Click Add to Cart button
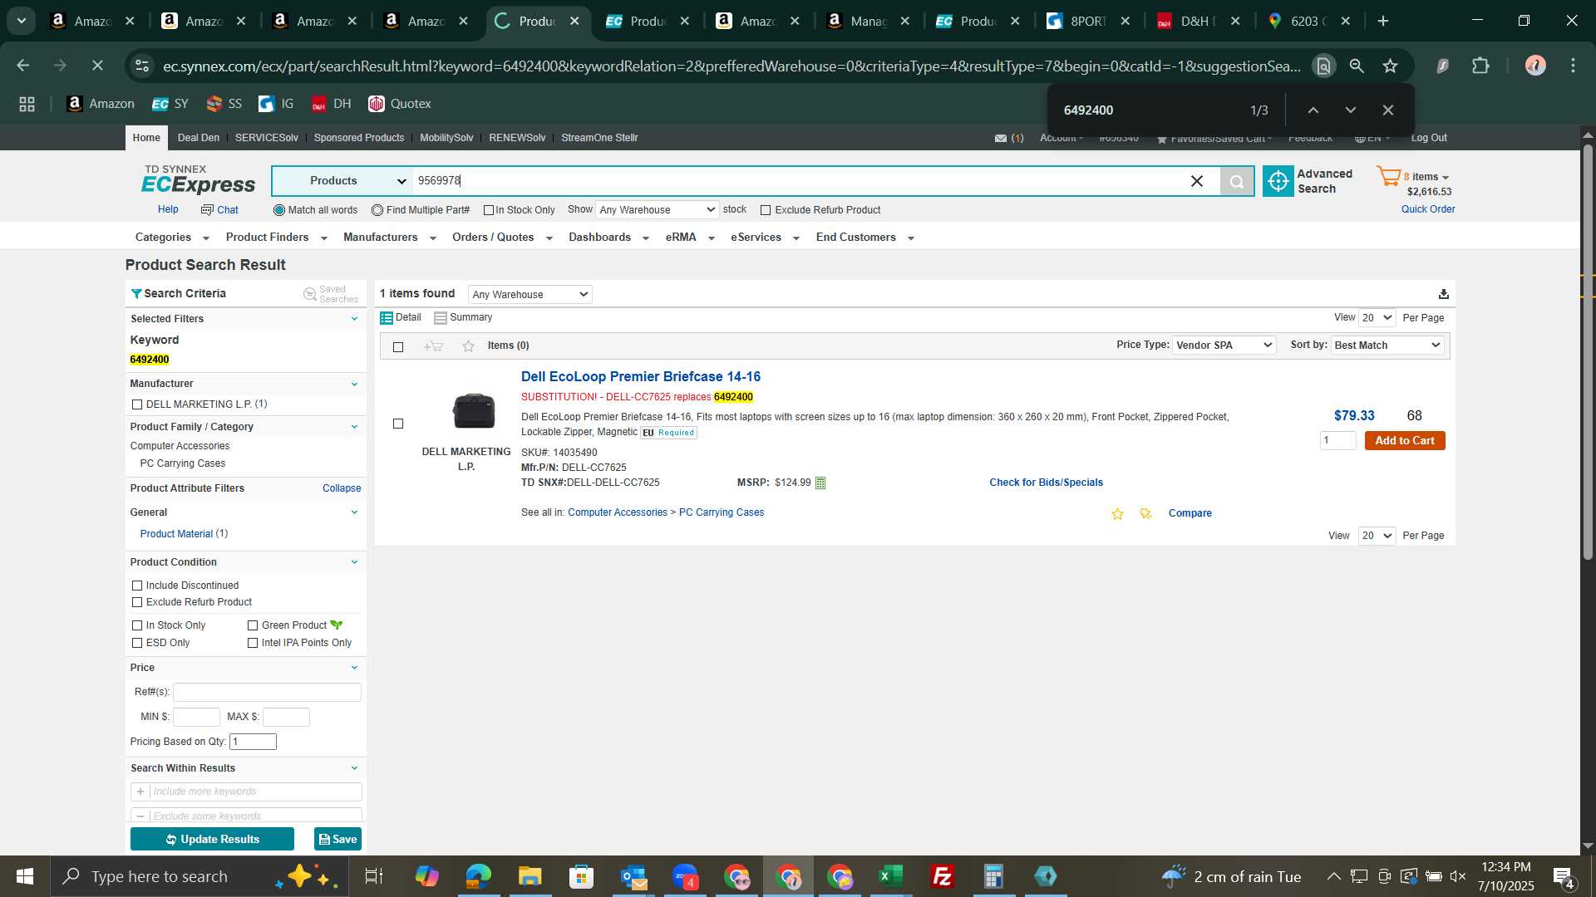Viewport: 1596px width, 897px height. (1405, 441)
